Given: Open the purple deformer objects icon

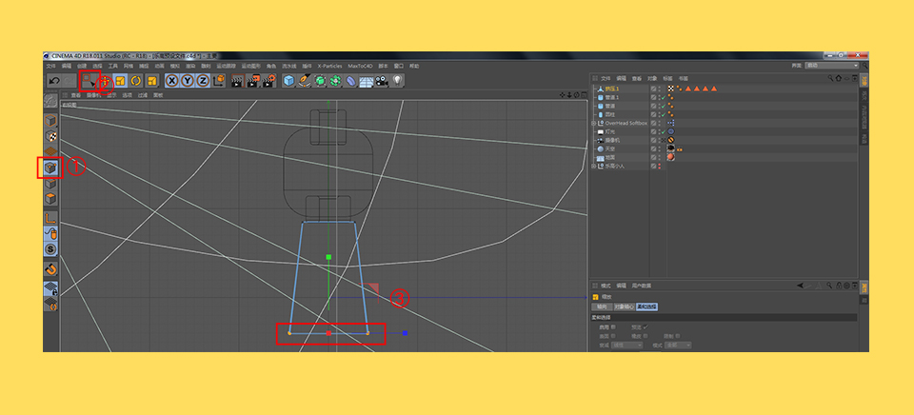Looking at the screenshot, I should [x=350, y=81].
